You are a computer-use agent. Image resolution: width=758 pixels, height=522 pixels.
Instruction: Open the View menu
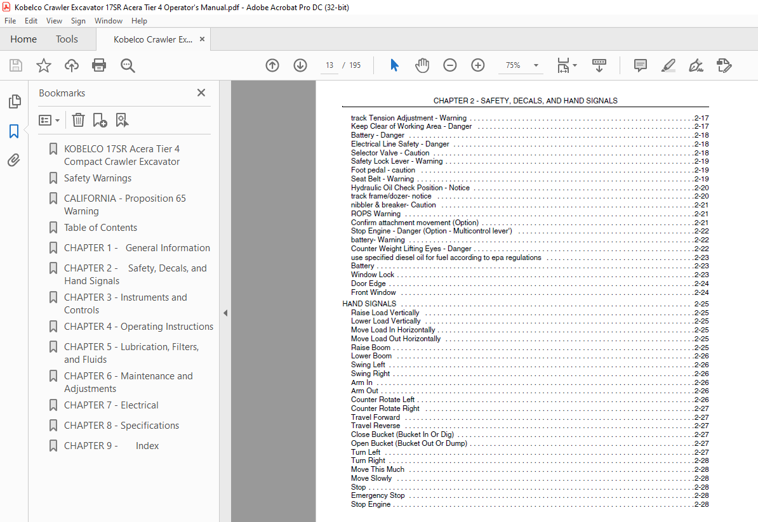(54, 21)
